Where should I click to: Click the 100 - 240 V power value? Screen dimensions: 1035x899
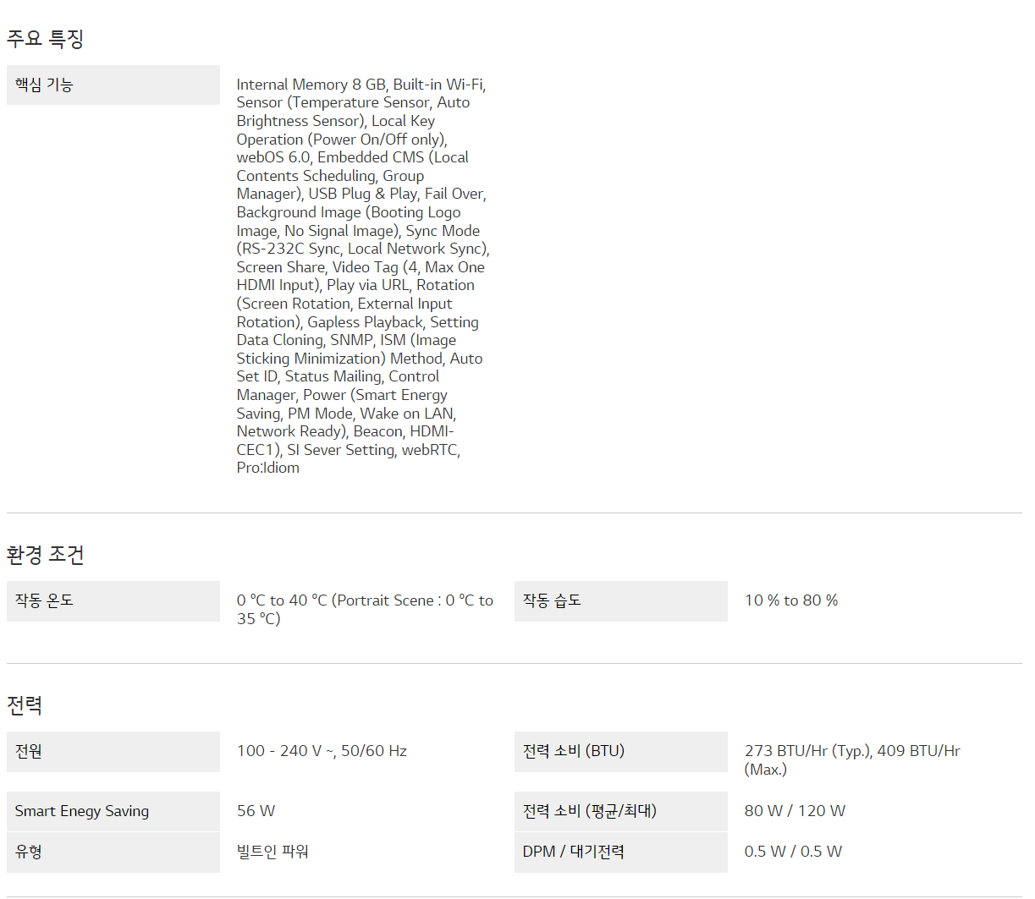coord(322,751)
